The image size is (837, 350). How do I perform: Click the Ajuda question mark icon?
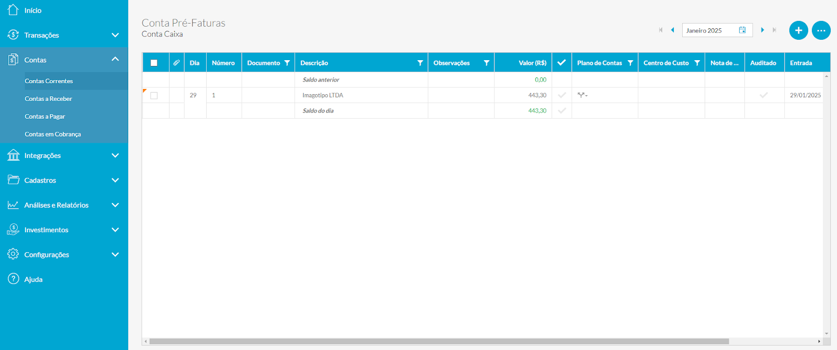point(13,279)
